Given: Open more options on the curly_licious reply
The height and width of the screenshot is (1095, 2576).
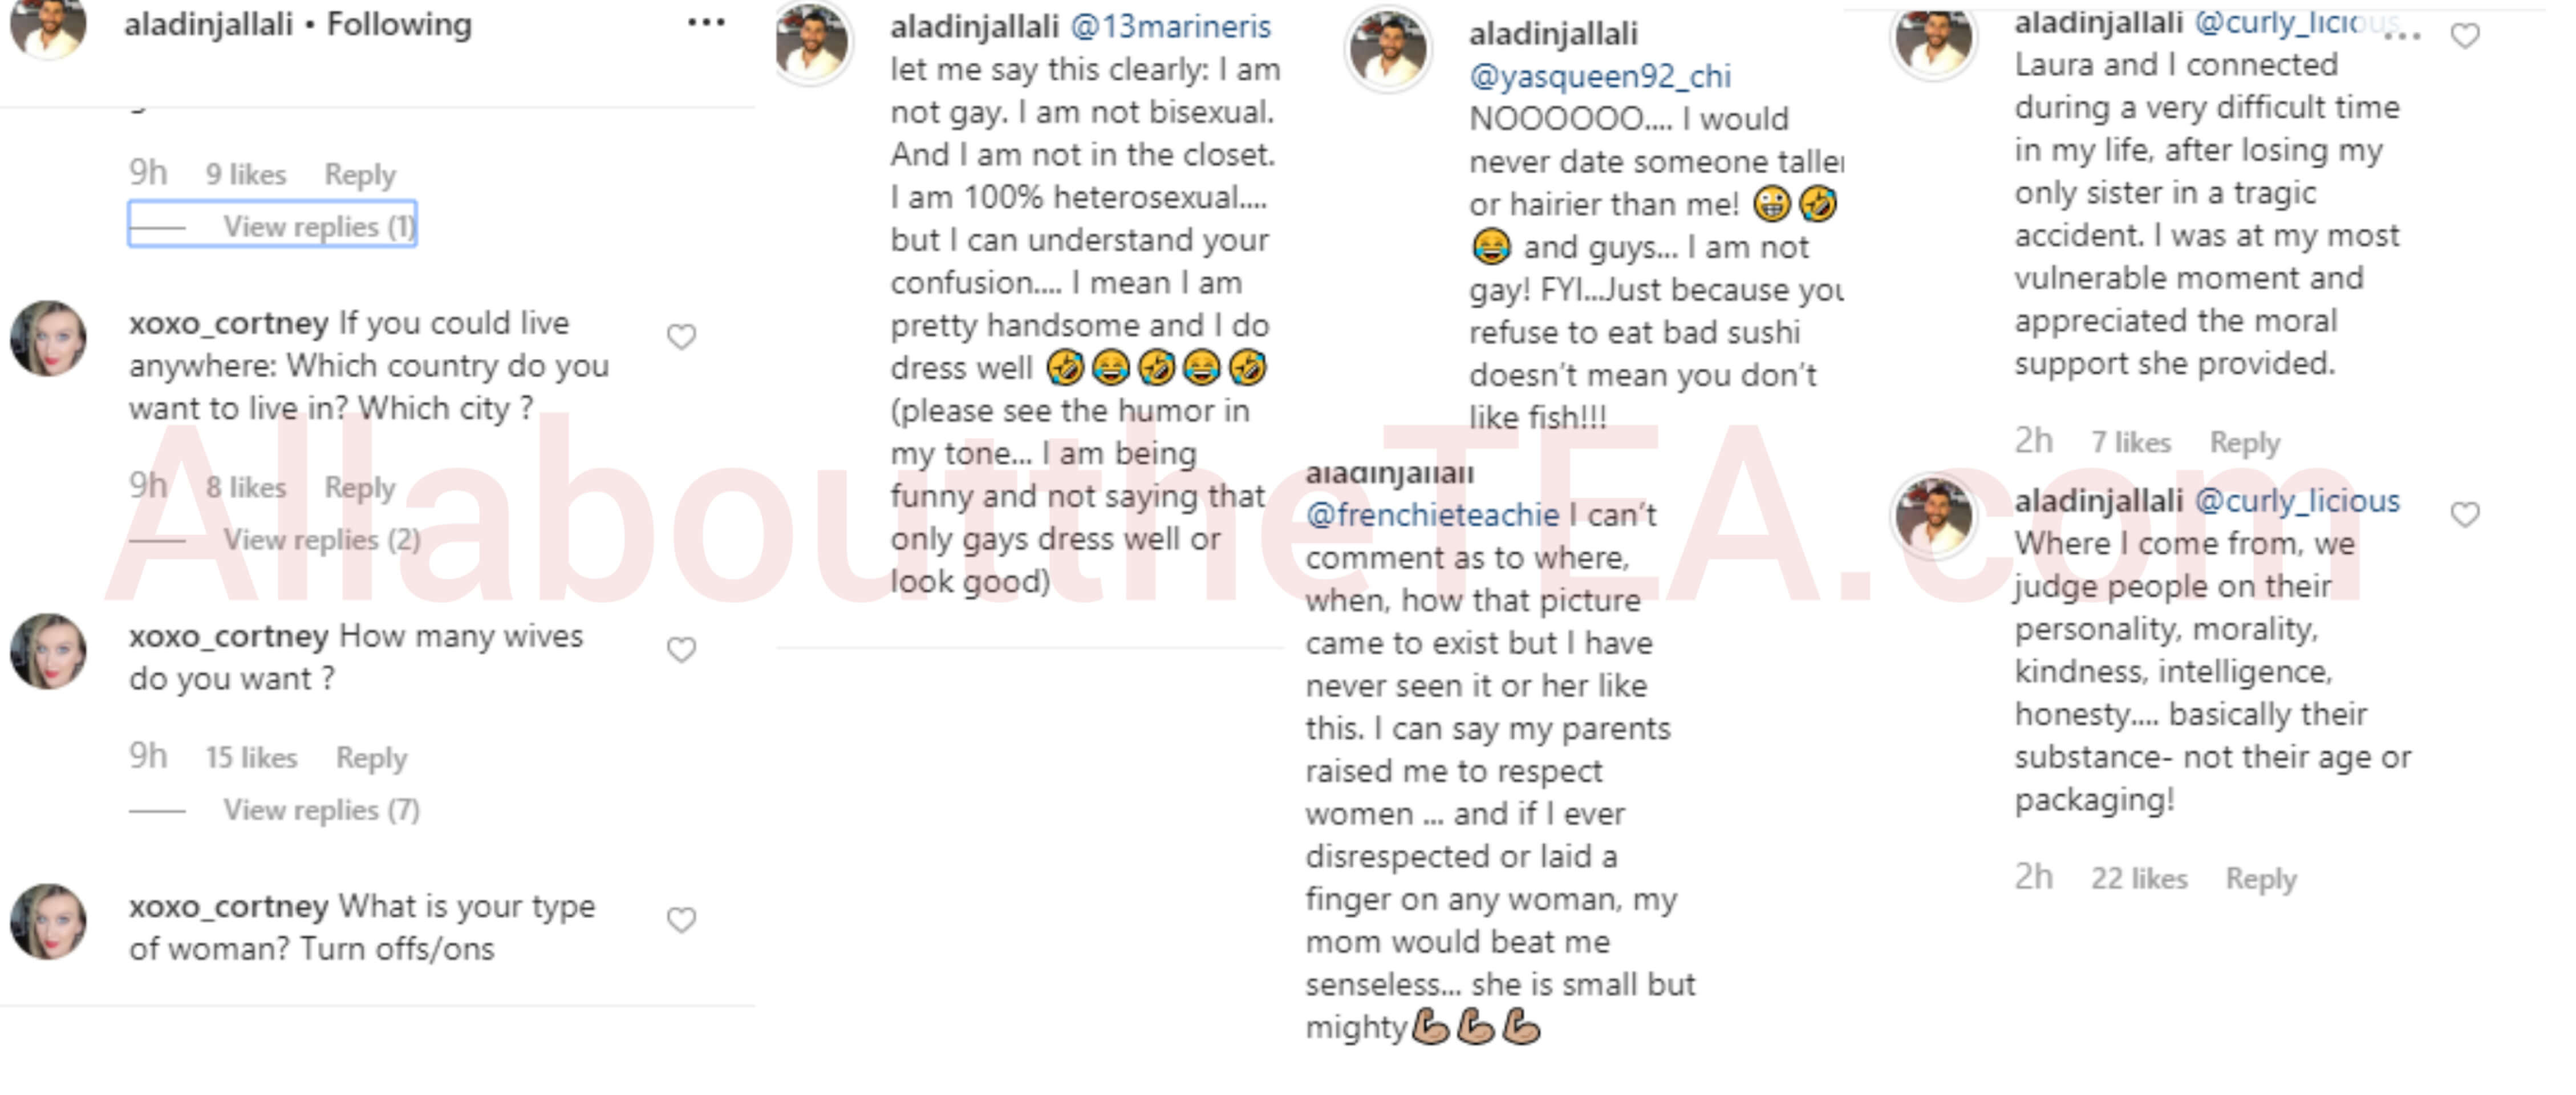Looking at the screenshot, I should [x=2403, y=36].
